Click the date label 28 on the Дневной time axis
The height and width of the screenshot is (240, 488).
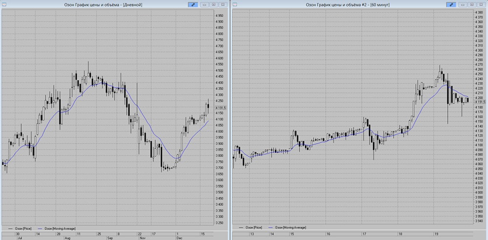coord(58,234)
